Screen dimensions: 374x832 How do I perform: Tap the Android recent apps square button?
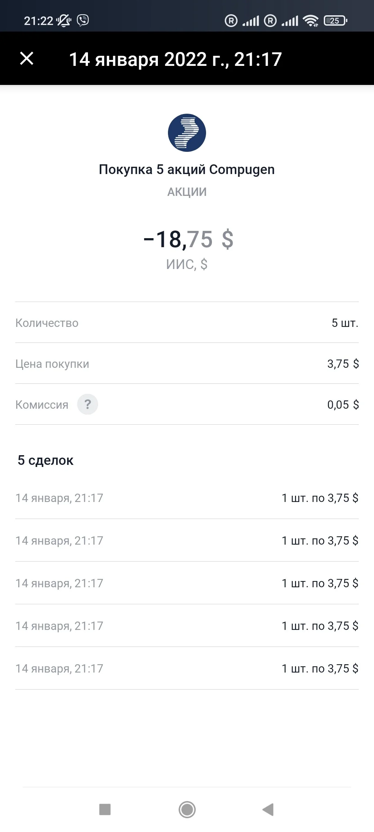click(x=105, y=810)
